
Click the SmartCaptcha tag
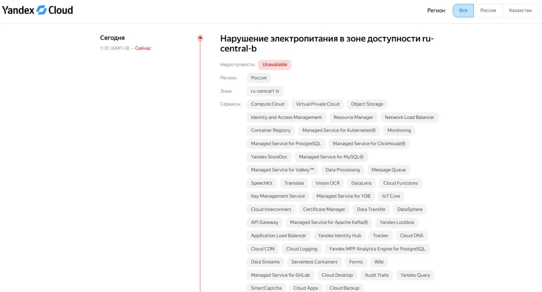(266, 288)
